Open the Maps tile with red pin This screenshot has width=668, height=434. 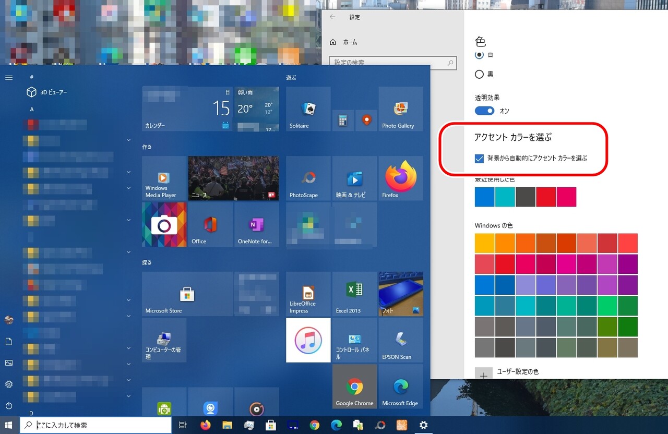click(x=366, y=120)
